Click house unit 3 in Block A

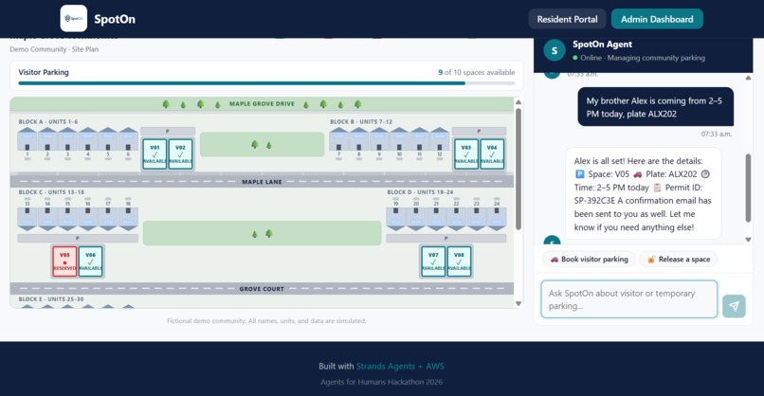pyautogui.click(x=67, y=140)
